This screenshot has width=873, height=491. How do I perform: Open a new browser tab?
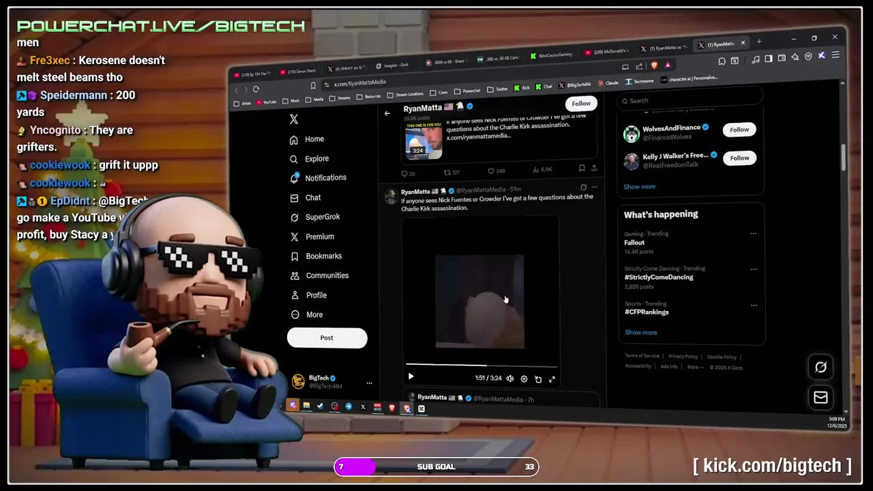(x=759, y=42)
